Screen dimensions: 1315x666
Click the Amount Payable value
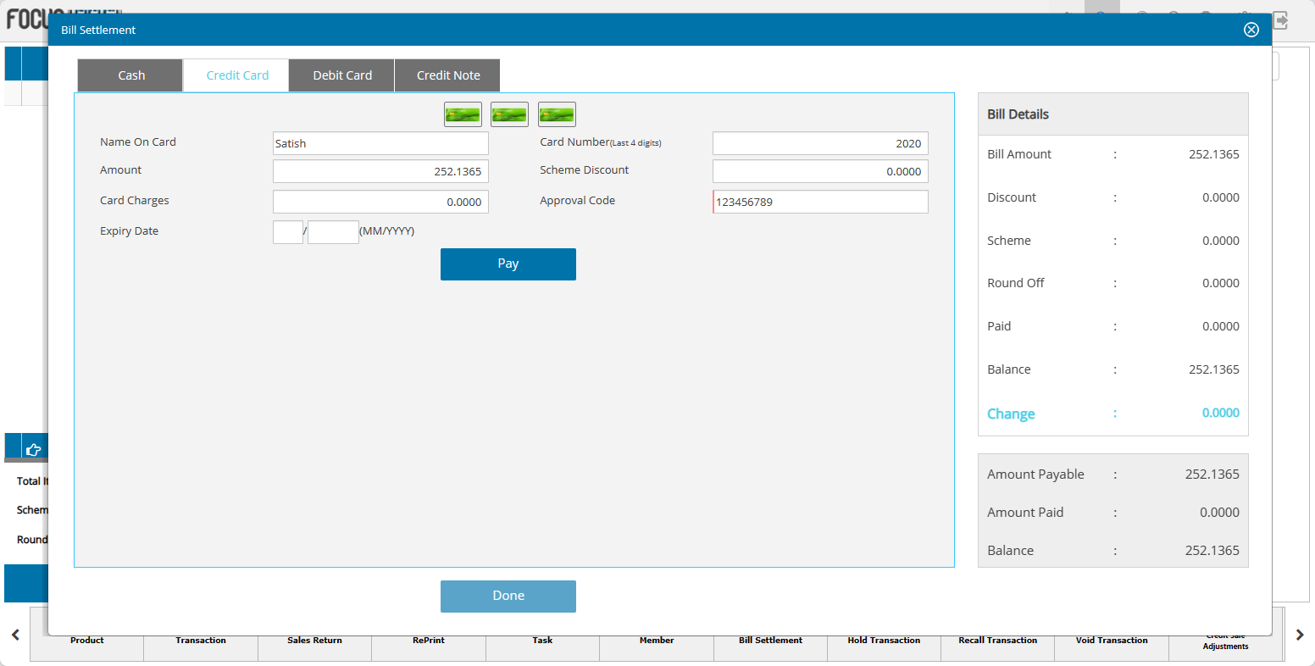[x=1212, y=475]
